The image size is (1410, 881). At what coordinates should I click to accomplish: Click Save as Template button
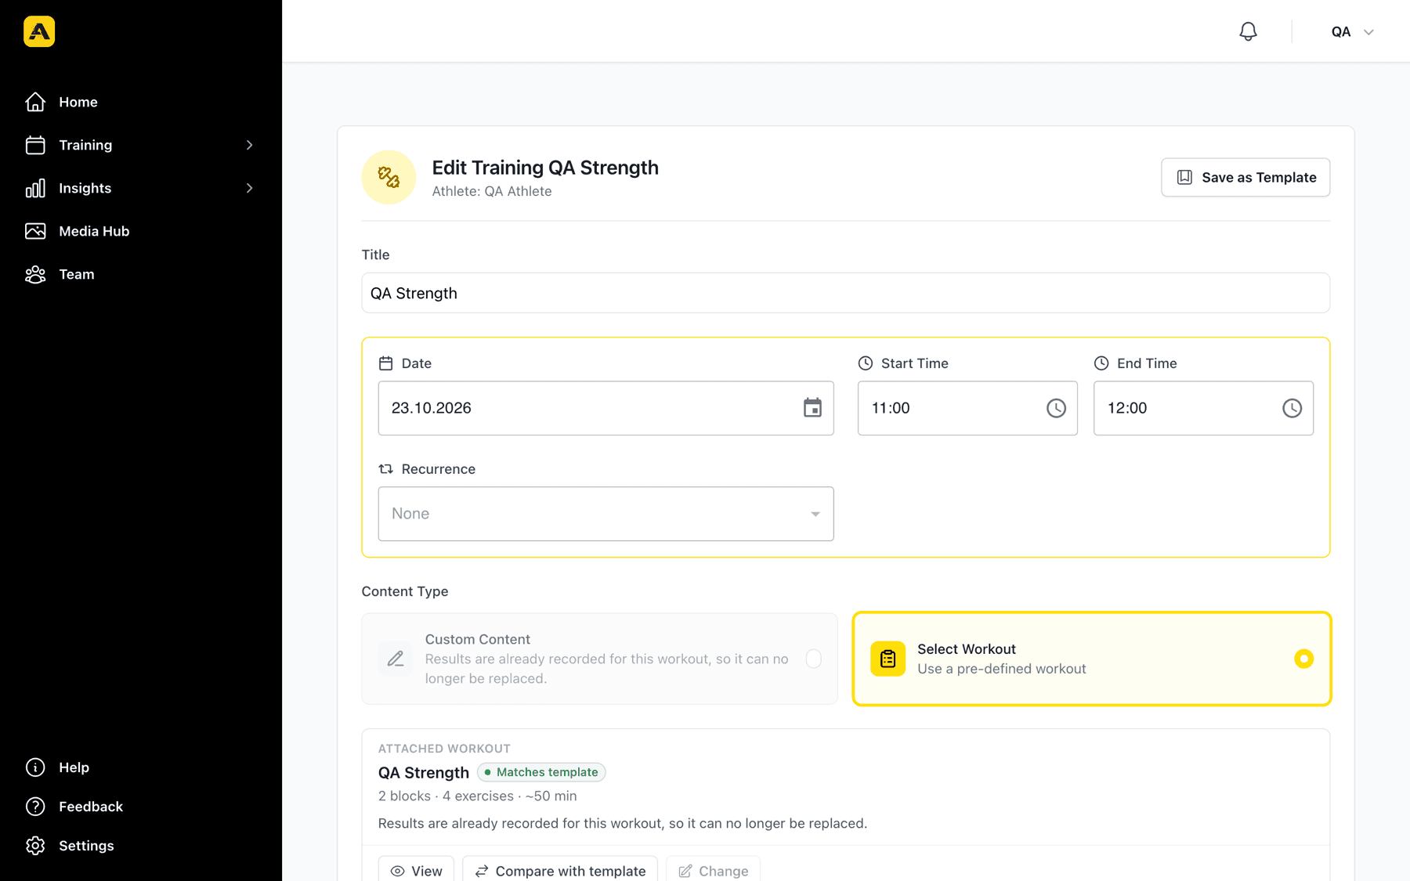(1245, 177)
